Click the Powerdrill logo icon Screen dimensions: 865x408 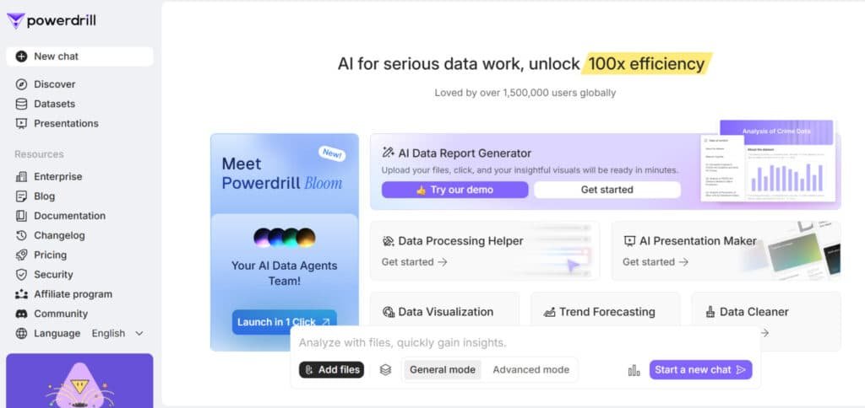pos(15,21)
